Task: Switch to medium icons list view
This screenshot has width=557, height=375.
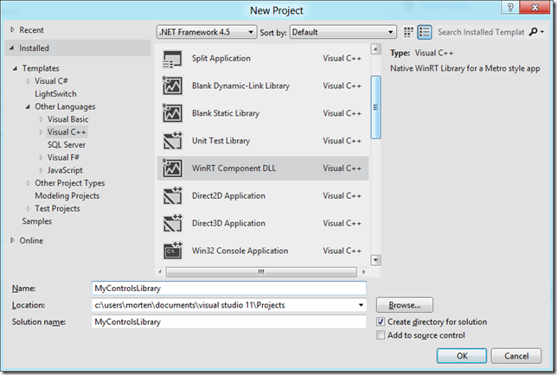Action: tap(424, 32)
